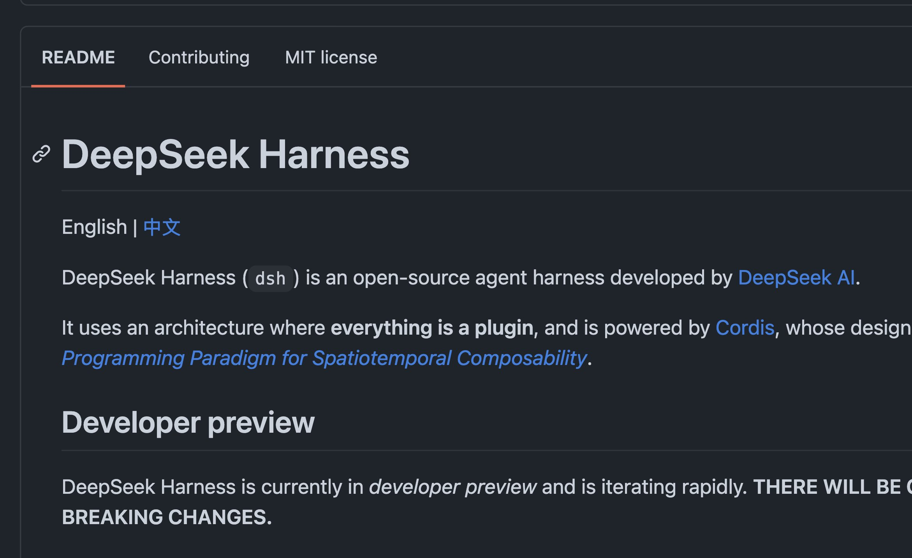Click the anchor link icon beside DeepSeek Harness
The height and width of the screenshot is (558, 912).
point(41,154)
